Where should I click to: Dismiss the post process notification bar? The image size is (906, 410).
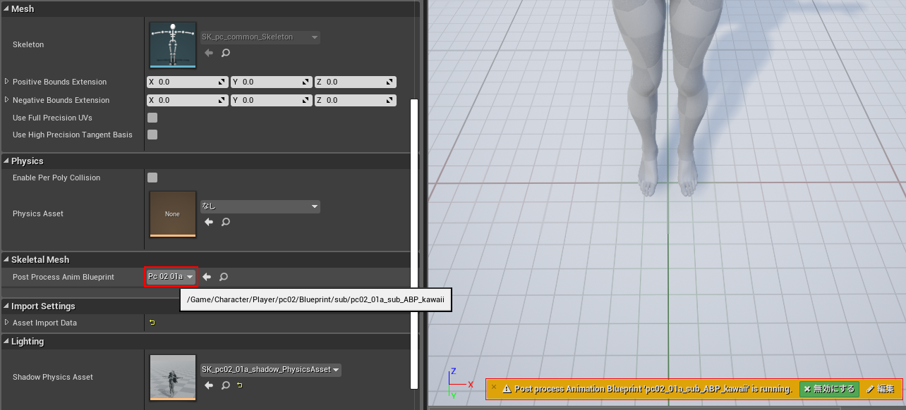coord(494,387)
